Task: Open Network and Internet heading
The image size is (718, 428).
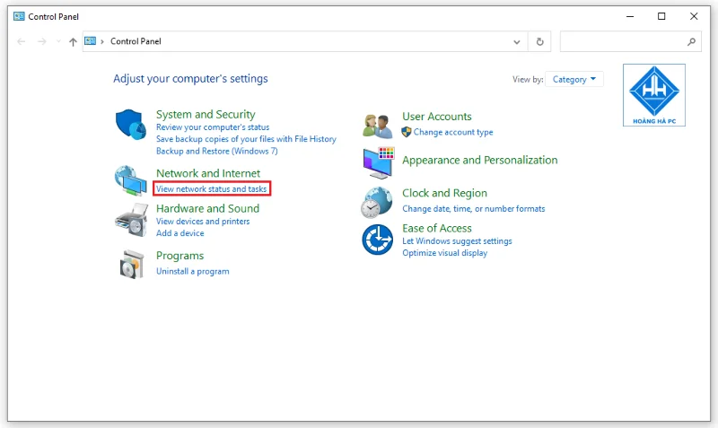Action: click(208, 173)
